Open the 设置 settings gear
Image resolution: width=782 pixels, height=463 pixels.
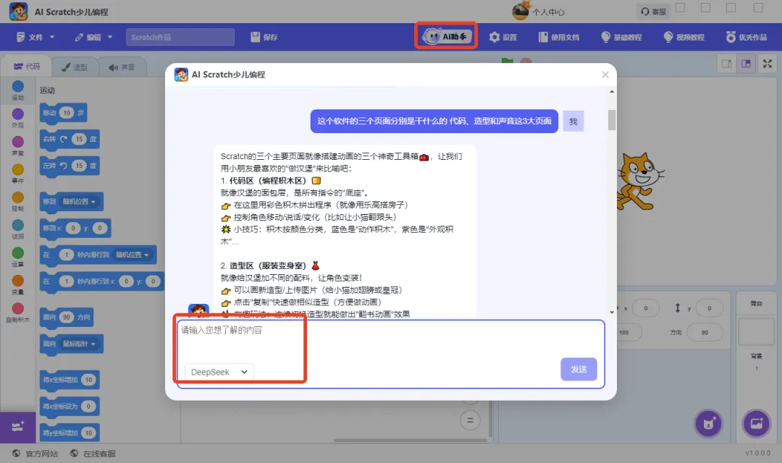coord(503,37)
